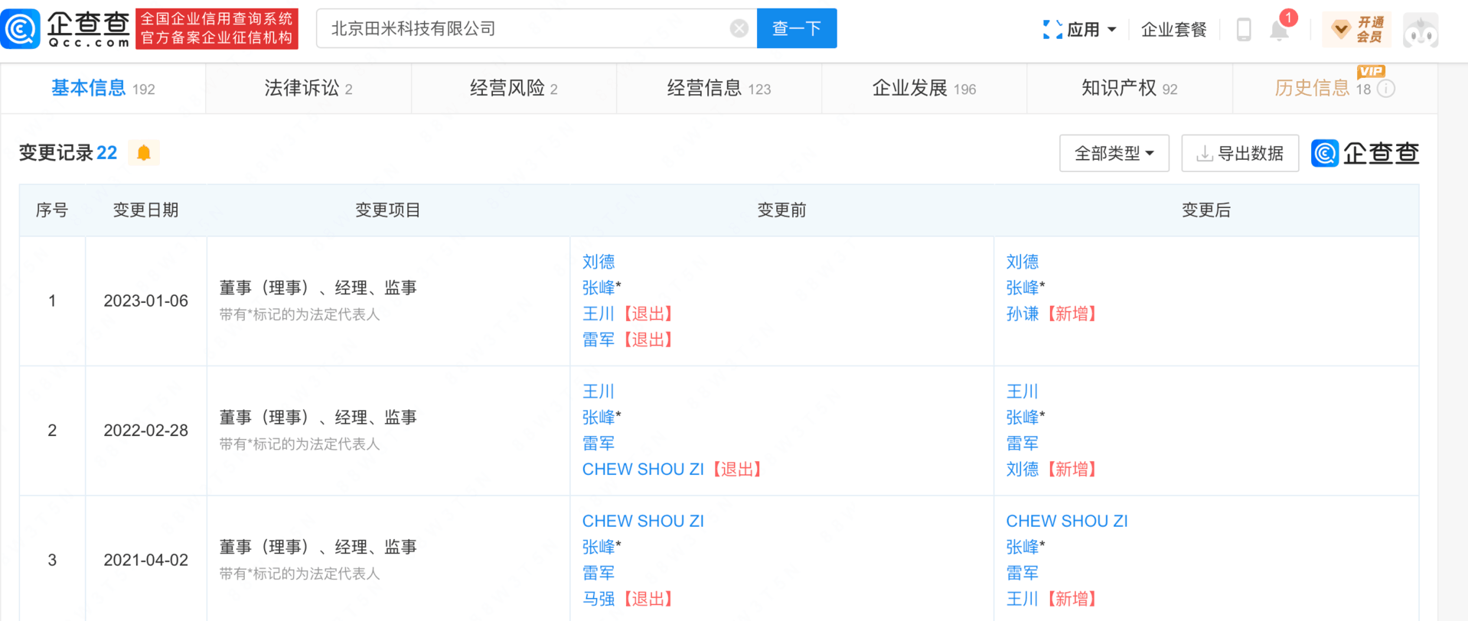Open 刘德 in row 1 变更前
The width and height of the screenshot is (1468, 621).
click(x=599, y=262)
